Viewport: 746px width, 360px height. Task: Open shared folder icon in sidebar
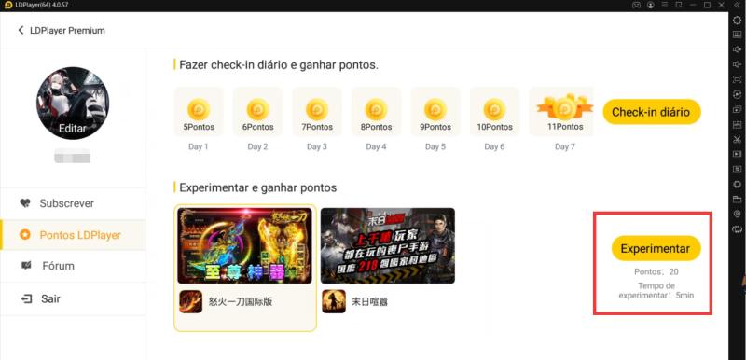[x=737, y=199]
